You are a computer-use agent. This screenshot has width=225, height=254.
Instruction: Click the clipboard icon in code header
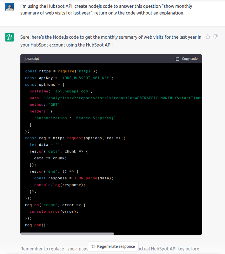(178, 59)
